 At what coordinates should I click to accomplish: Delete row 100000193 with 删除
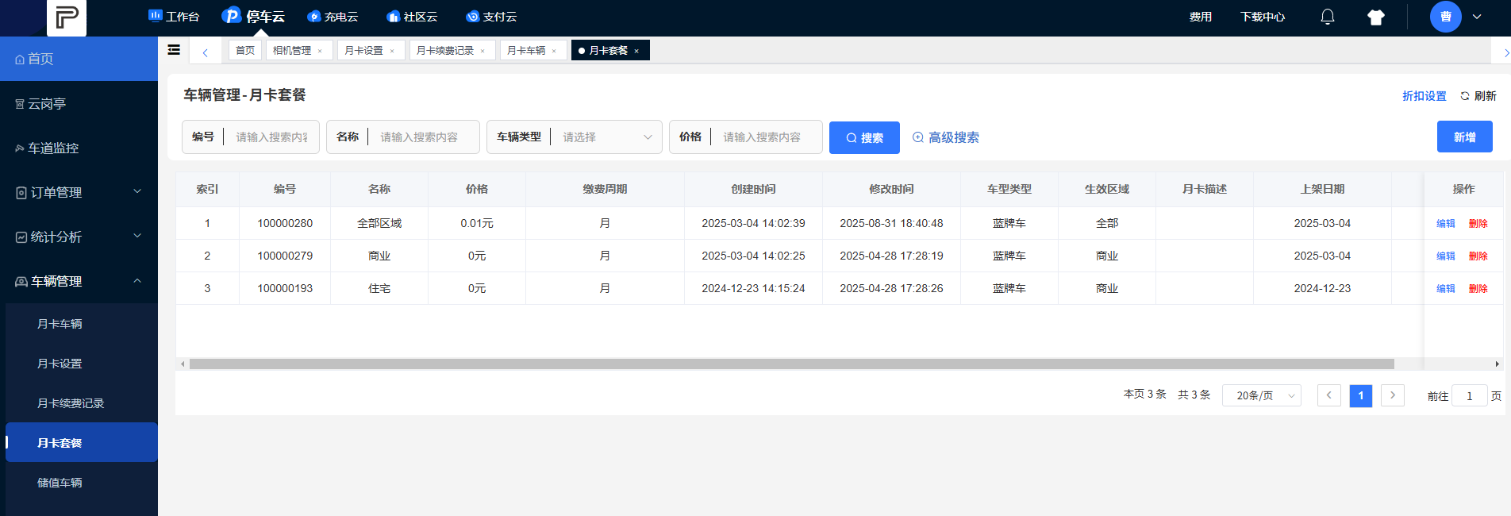click(x=1478, y=289)
